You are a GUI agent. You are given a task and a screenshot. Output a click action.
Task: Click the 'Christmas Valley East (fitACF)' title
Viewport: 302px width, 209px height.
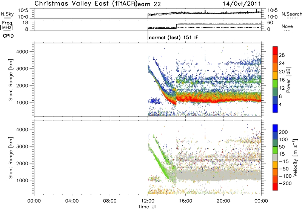[86, 4]
